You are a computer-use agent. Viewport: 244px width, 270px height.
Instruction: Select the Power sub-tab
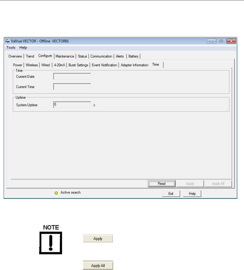(18, 65)
